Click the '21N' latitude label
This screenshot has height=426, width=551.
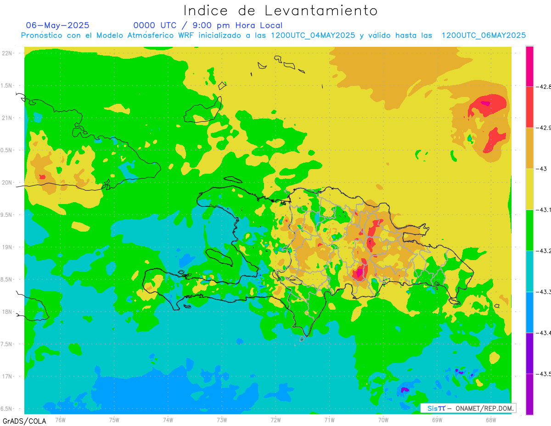pos(7,118)
